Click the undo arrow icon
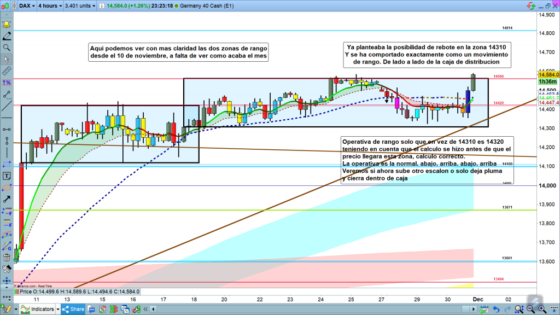 point(496,309)
